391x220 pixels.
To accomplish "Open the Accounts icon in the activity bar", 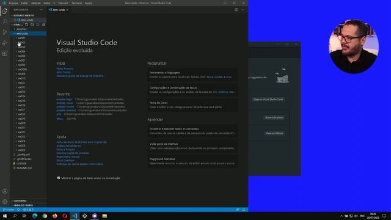I will coord(5,191).
